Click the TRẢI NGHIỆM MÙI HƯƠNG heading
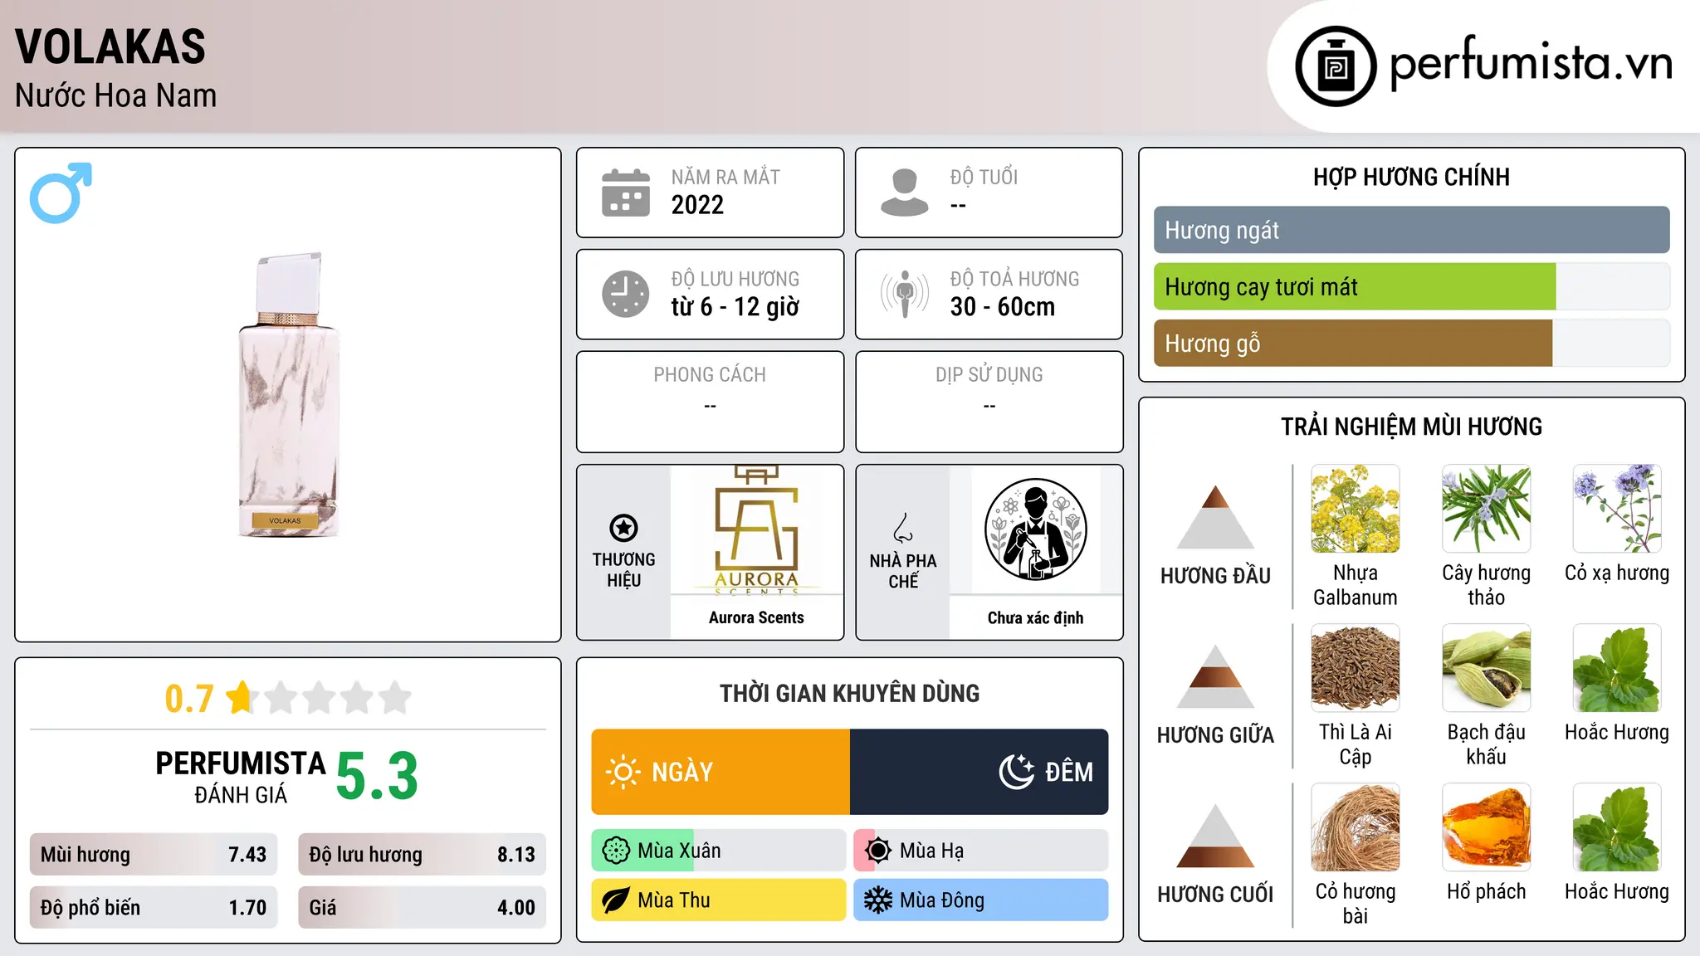Image resolution: width=1700 pixels, height=956 pixels. pyautogui.click(x=1411, y=427)
